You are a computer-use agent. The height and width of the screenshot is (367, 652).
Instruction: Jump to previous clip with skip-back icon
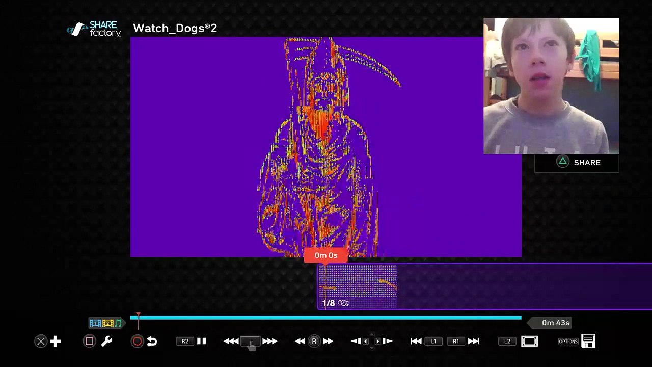point(416,341)
